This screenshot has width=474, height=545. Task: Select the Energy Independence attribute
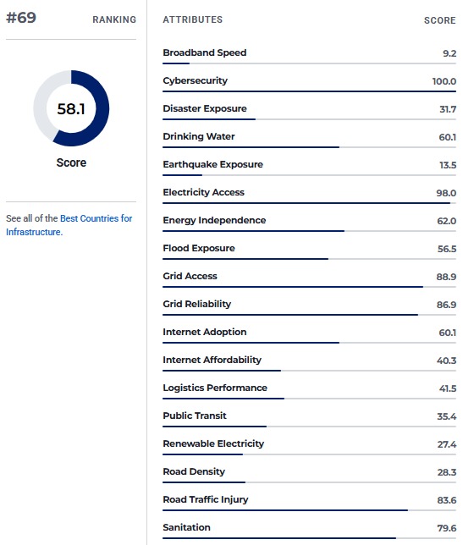214,220
